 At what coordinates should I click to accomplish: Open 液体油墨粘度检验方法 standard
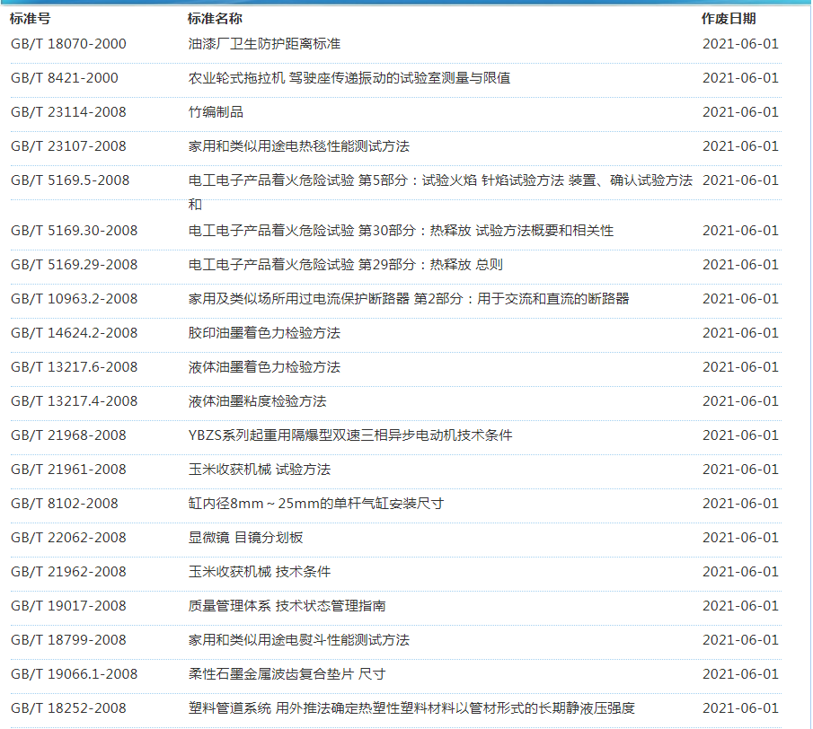point(257,401)
